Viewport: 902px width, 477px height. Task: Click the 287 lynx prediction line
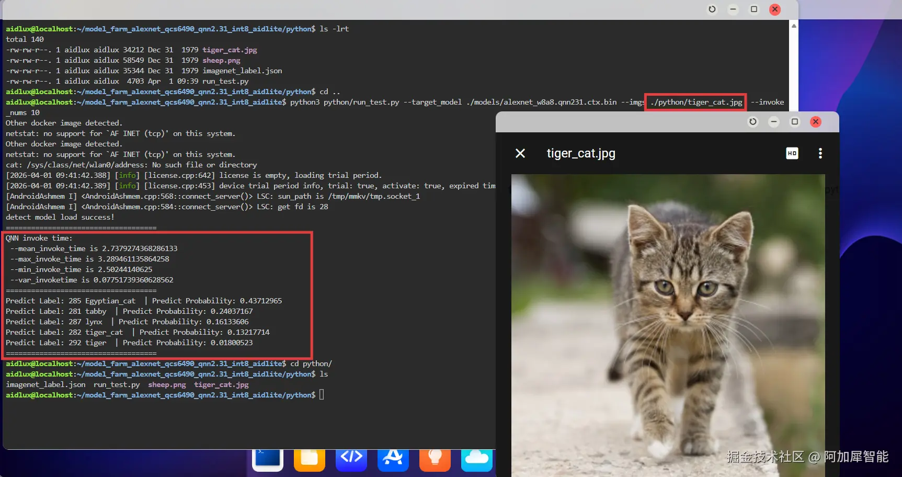click(127, 322)
